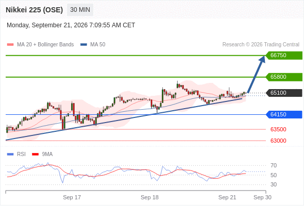
Task: Click the Sep 18 date axis label
Action: pos(149,197)
